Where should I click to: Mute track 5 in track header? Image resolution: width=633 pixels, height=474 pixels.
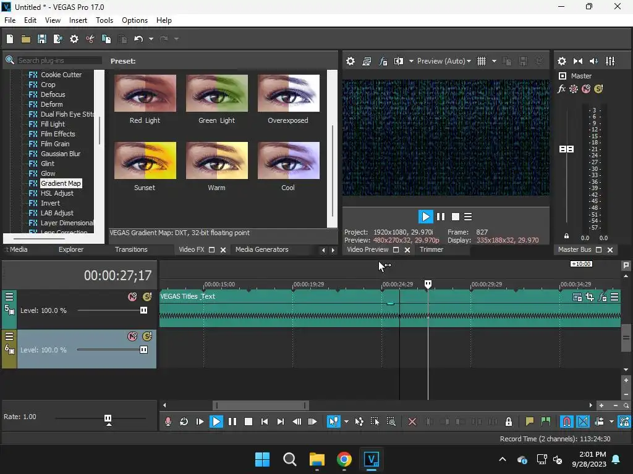click(x=132, y=297)
